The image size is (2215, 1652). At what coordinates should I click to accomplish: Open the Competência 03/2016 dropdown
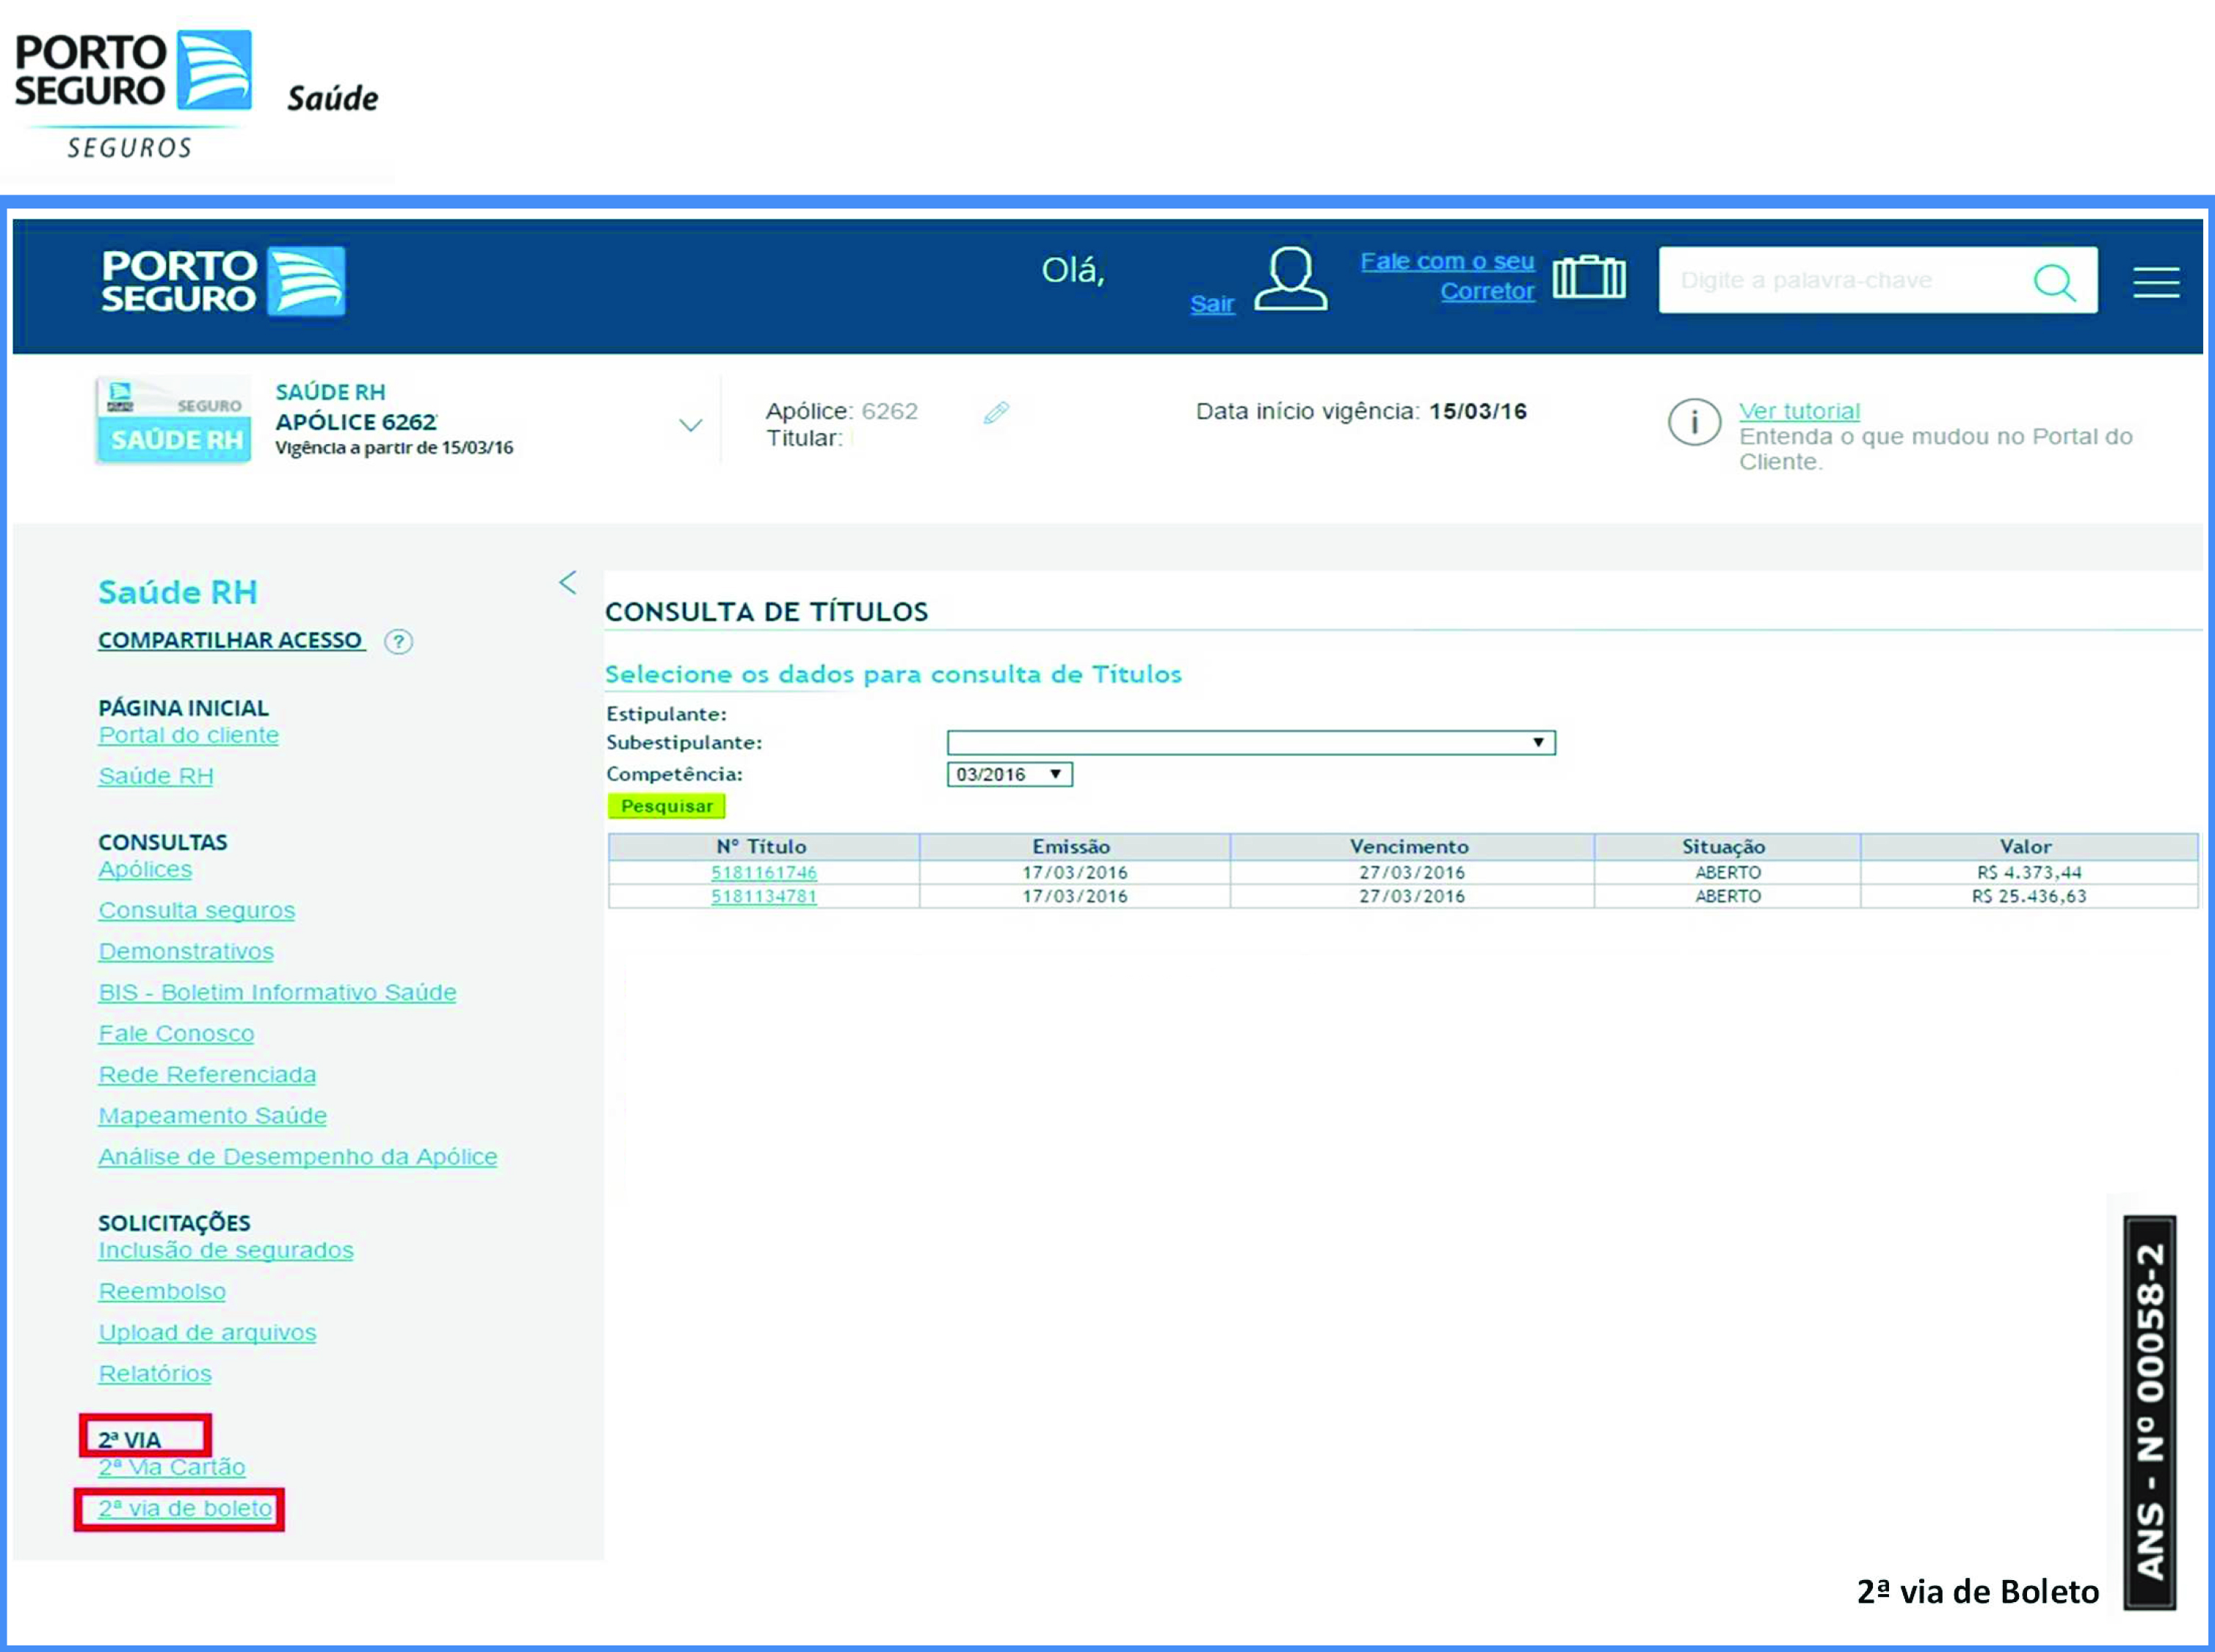tap(1009, 774)
